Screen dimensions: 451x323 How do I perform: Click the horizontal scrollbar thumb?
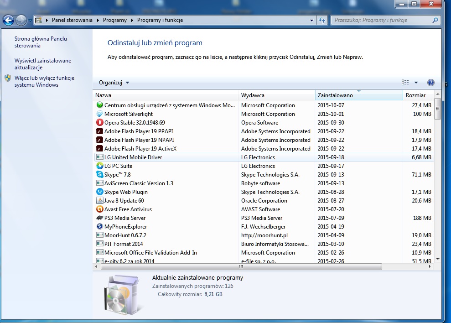pos(241,266)
